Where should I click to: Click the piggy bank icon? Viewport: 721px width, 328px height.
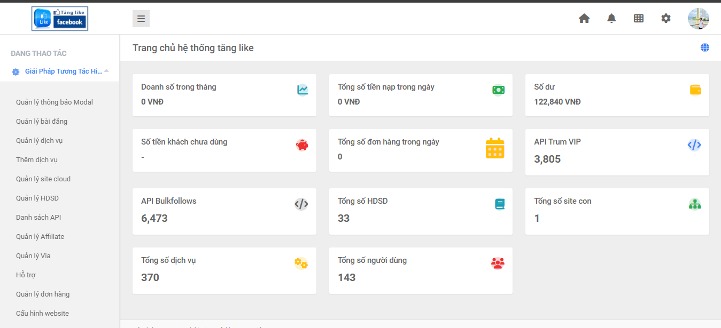click(302, 145)
